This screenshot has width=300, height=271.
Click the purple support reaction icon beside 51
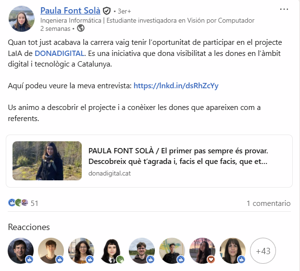pos(25,203)
